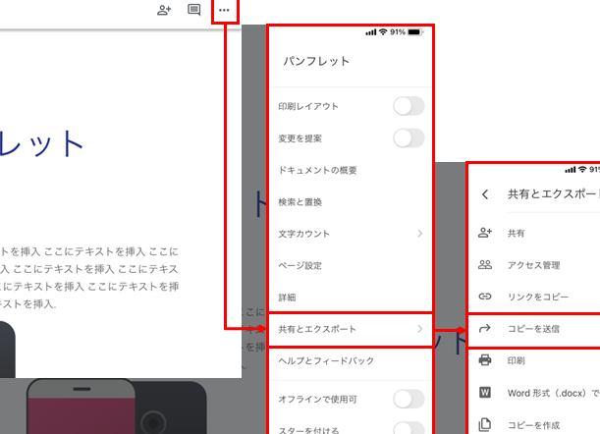Tap the Wi-Fi status icon in first menu
The image size is (600, 434).
[x=383, y=32]
